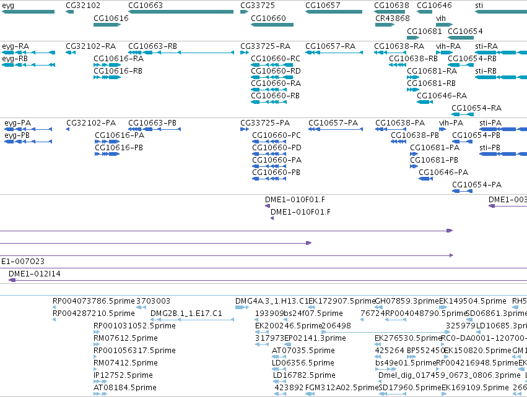
Task: Select transcript CG10660-RC
Action: click(x=272, y=65)
